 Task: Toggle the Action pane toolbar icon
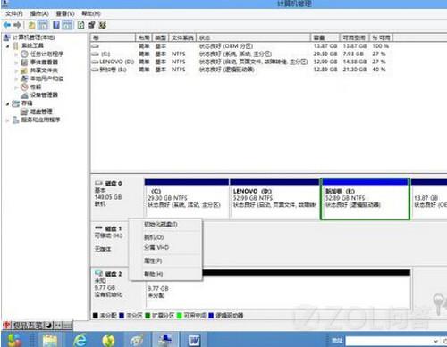click(68, 25)
